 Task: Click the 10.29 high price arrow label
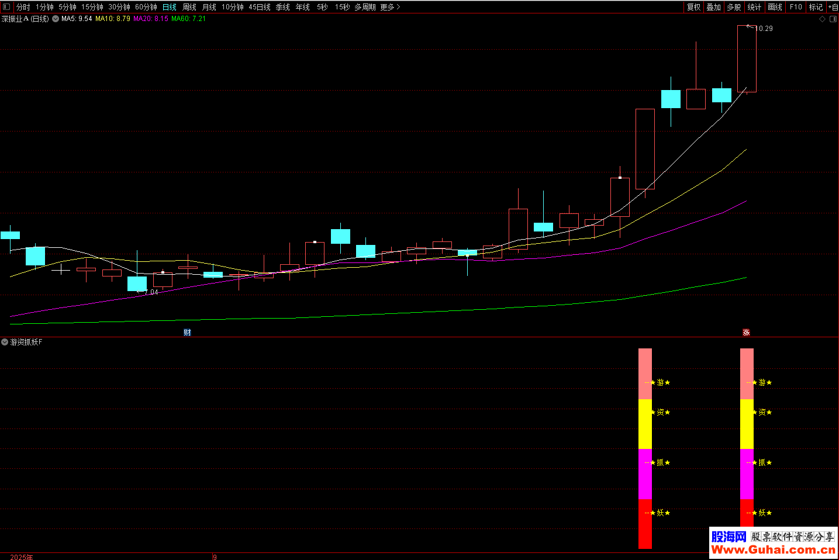763,28
